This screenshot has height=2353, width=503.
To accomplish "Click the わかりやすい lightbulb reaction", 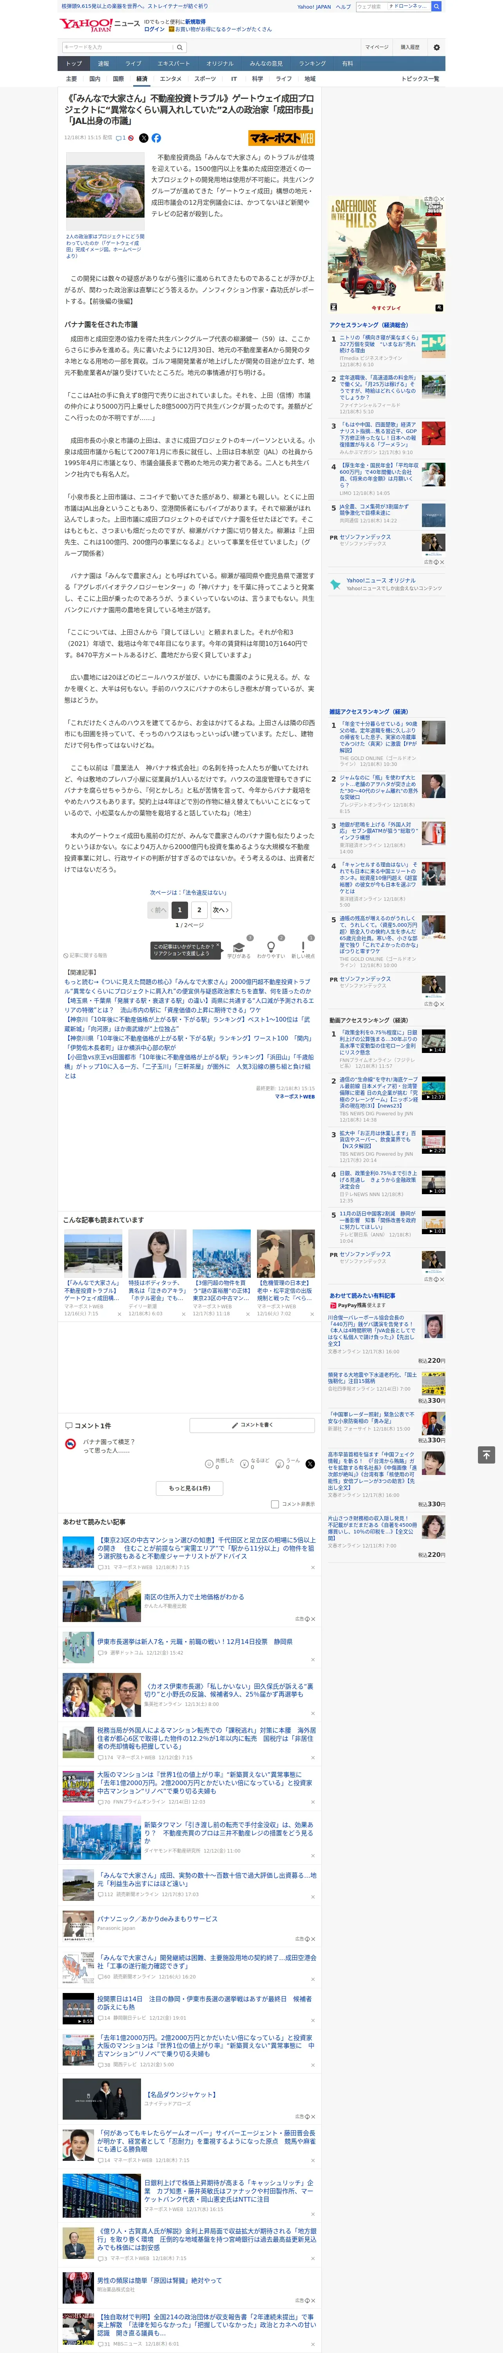I will 270,947.
